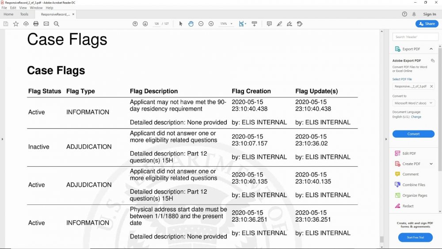
Task: Zoom out with the minus icon
Action: pyautogui.click(x=201, y=24)
